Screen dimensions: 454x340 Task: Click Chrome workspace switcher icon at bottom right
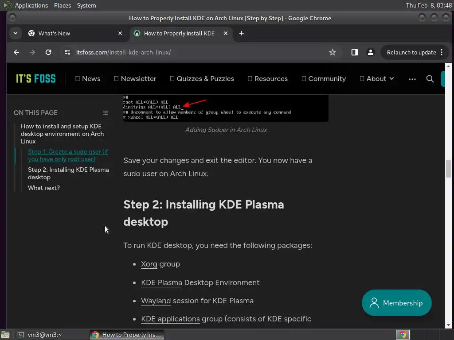click(403, 335)
